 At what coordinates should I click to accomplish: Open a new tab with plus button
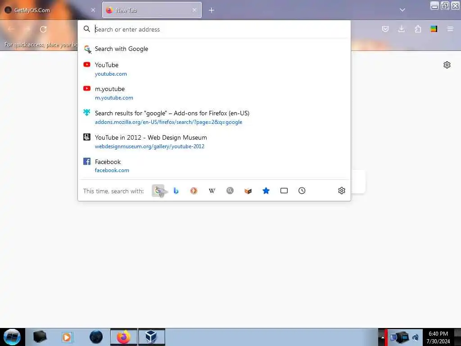(x=212, y=10)
